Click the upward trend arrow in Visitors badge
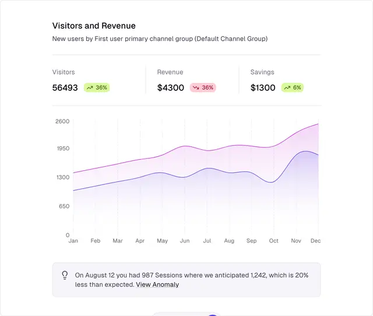 click(90, 87)
